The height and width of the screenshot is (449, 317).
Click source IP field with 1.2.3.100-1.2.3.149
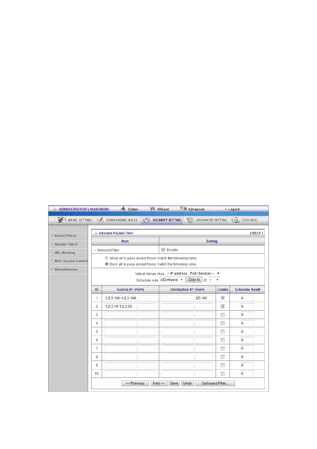click(x=121, y=298)
